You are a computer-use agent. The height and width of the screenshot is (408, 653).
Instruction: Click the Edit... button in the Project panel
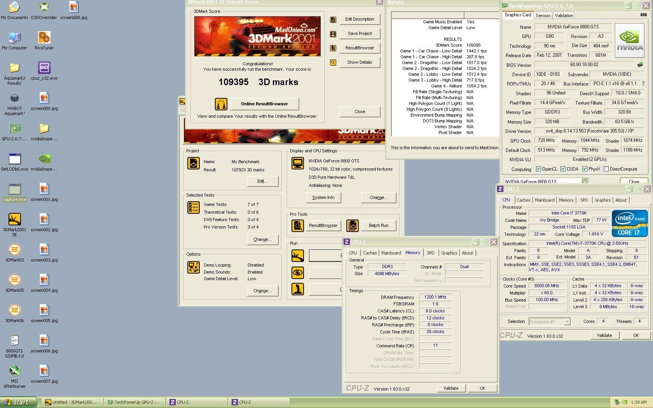tap(262, 181)
